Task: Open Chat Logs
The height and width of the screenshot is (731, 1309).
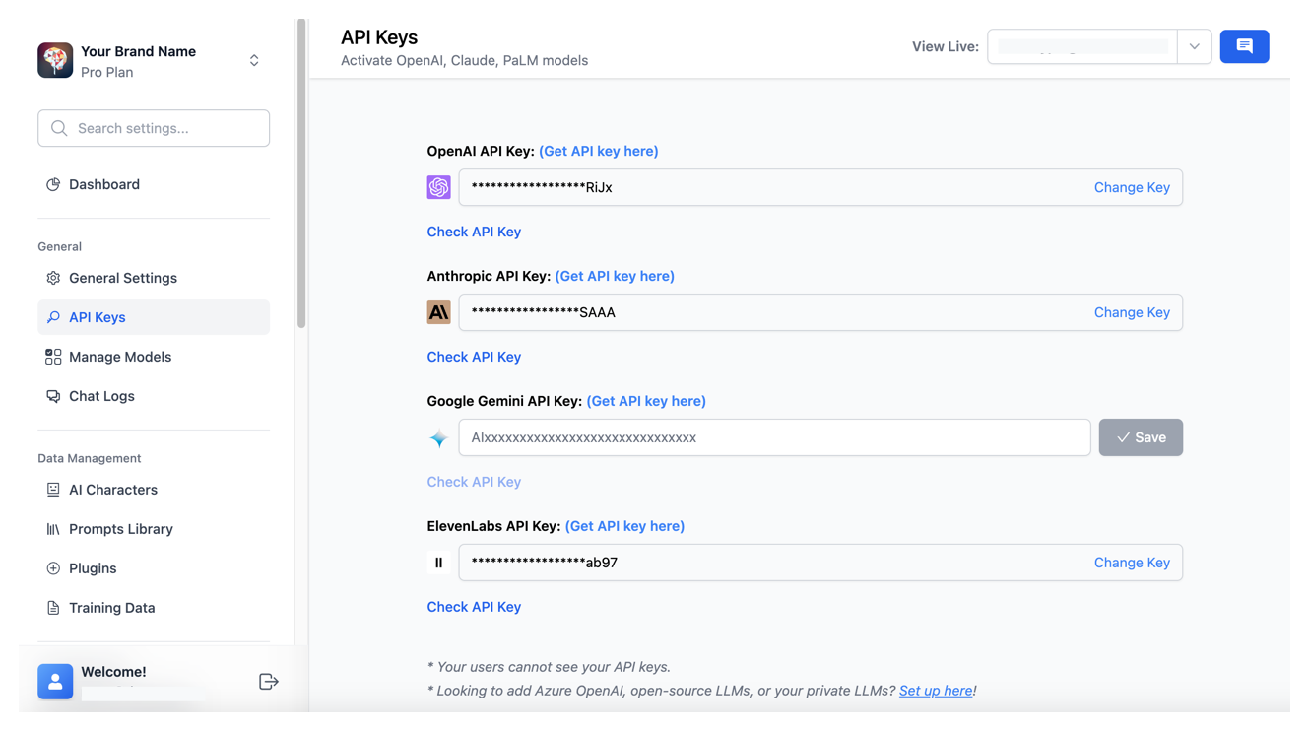Action: coord(154,396)
